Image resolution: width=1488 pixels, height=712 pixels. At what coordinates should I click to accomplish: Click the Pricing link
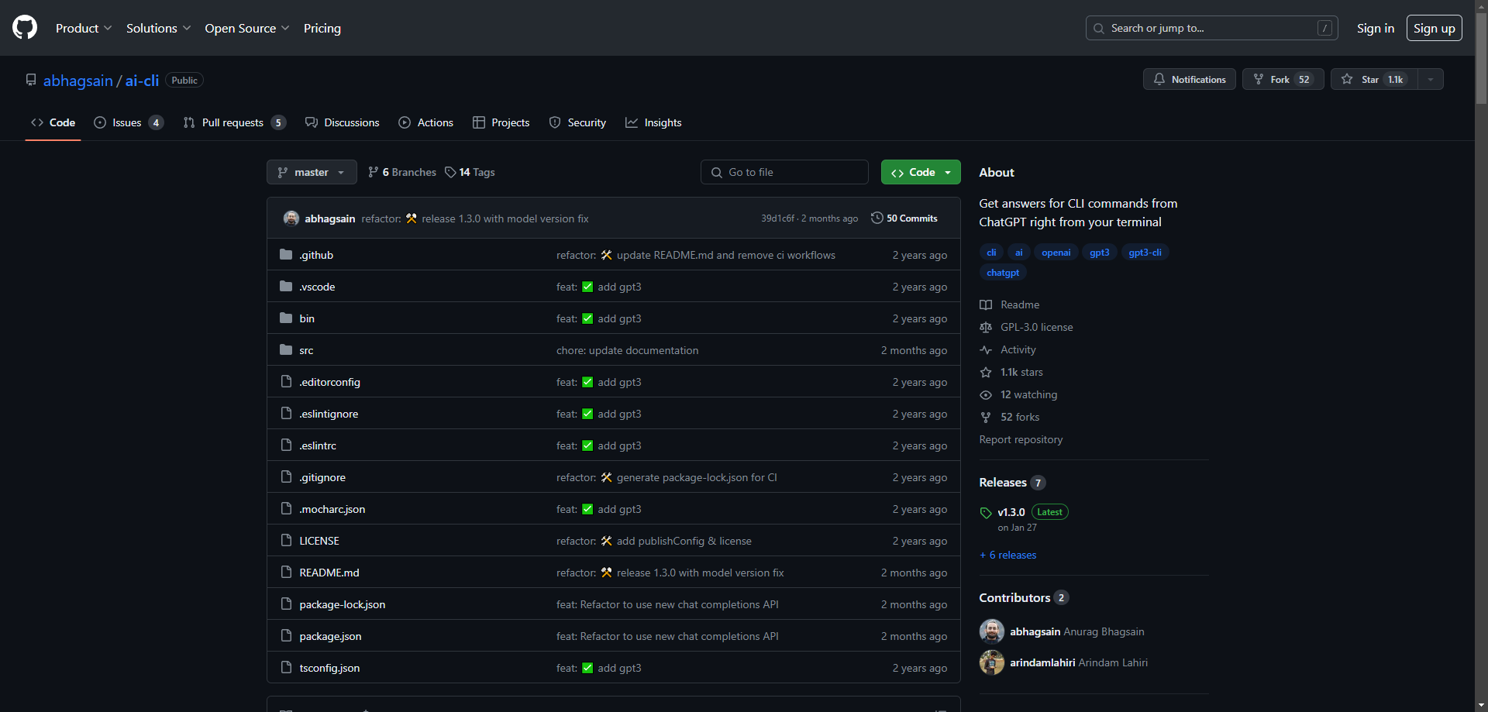(x=322, y=28)
